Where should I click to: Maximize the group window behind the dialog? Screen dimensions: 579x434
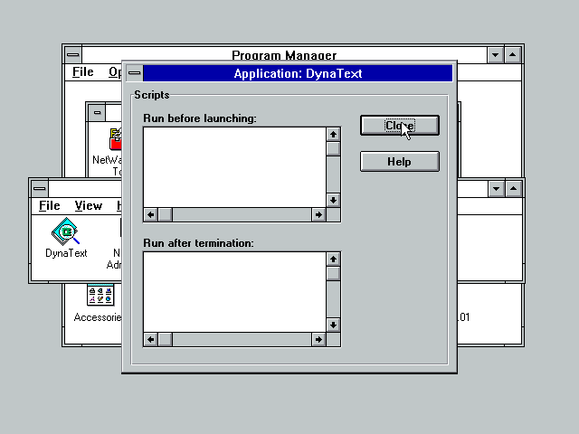[513, 189]
